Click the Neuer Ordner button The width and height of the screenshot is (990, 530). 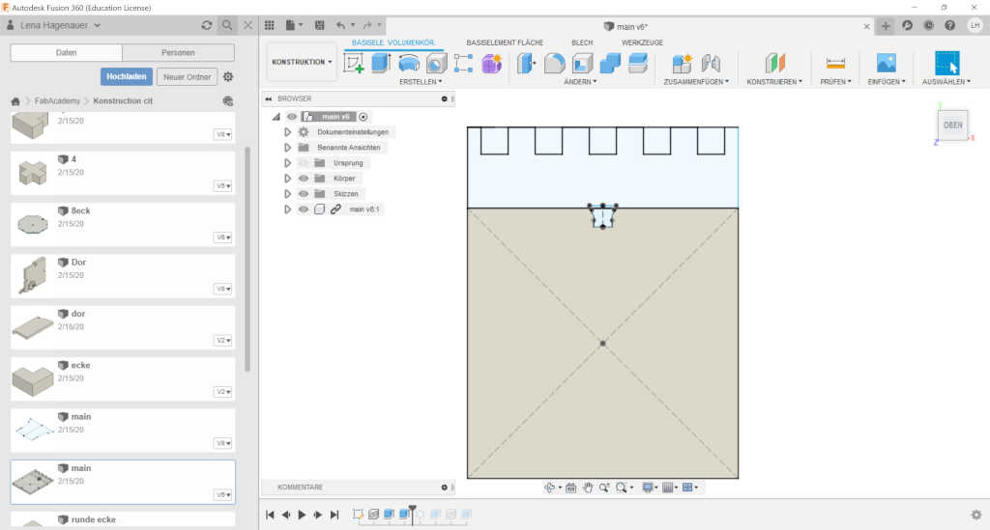tap(187, 77)
